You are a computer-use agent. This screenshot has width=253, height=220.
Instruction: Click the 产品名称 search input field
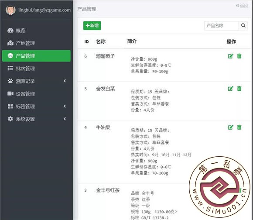[222, 25]
